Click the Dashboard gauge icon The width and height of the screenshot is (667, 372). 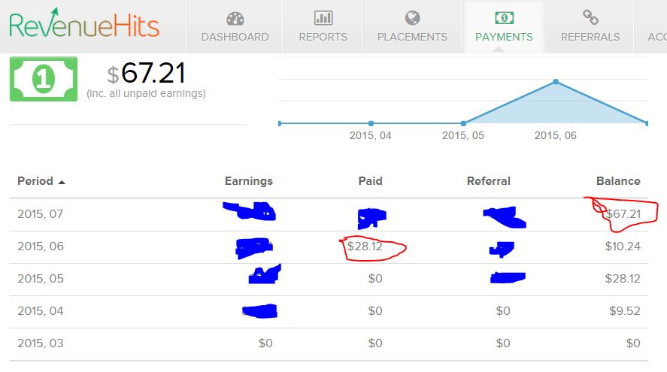coord(235,18)
